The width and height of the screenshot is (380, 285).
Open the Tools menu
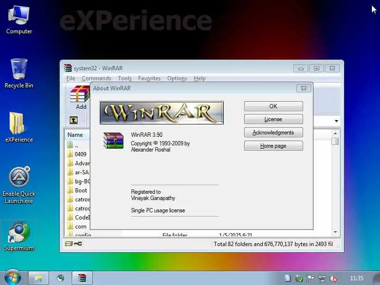(x=124, y=78)
